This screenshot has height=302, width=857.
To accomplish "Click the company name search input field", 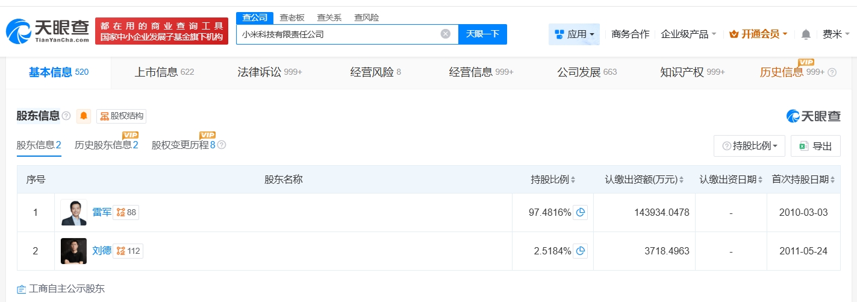I will click(x=337, y=34).
